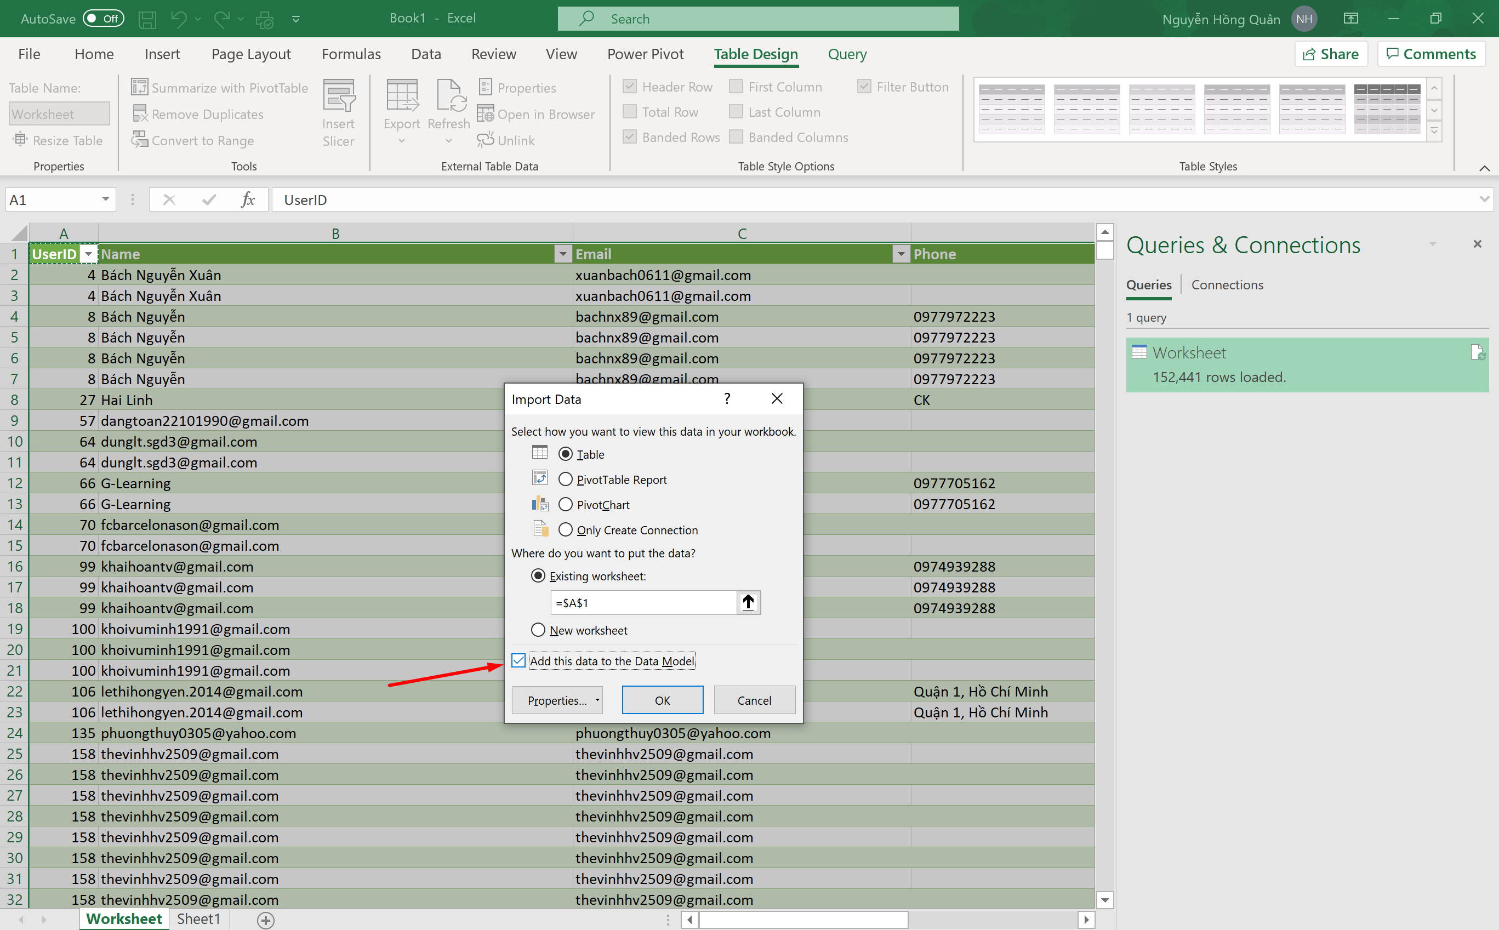
Task: Pick the dark gray table style swatch
Action: (1387, 109)
